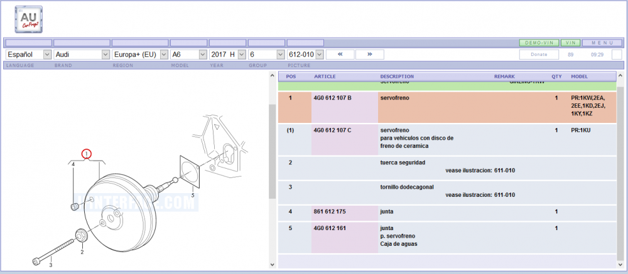Click callout number 2 under the nut
This screenshot has height=274, width=628.
coord(82,252)
